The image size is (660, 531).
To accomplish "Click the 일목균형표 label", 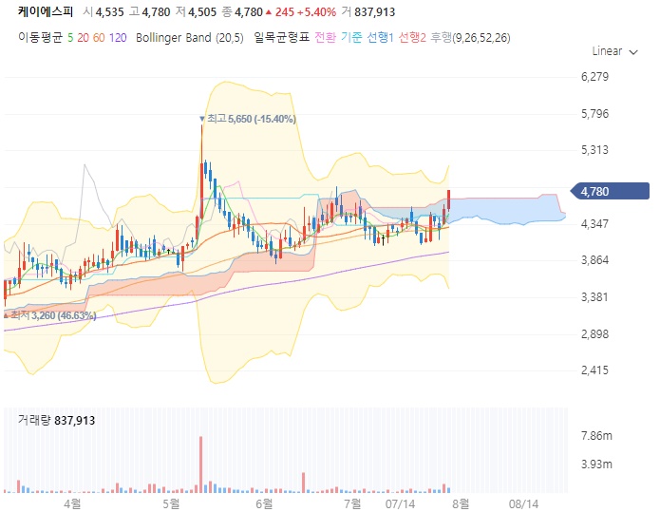I will [x=282, y=38].
